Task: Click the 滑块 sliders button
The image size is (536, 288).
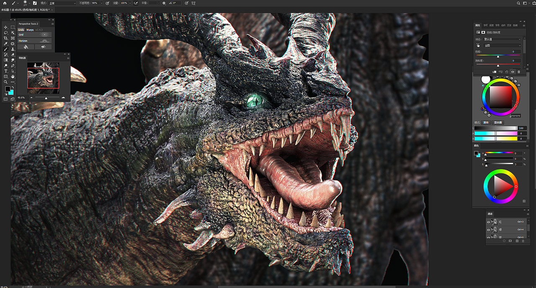Action: click(486, 123)
